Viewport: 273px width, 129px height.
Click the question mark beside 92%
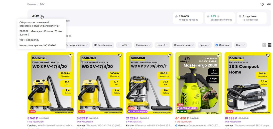tap(218, 16)
